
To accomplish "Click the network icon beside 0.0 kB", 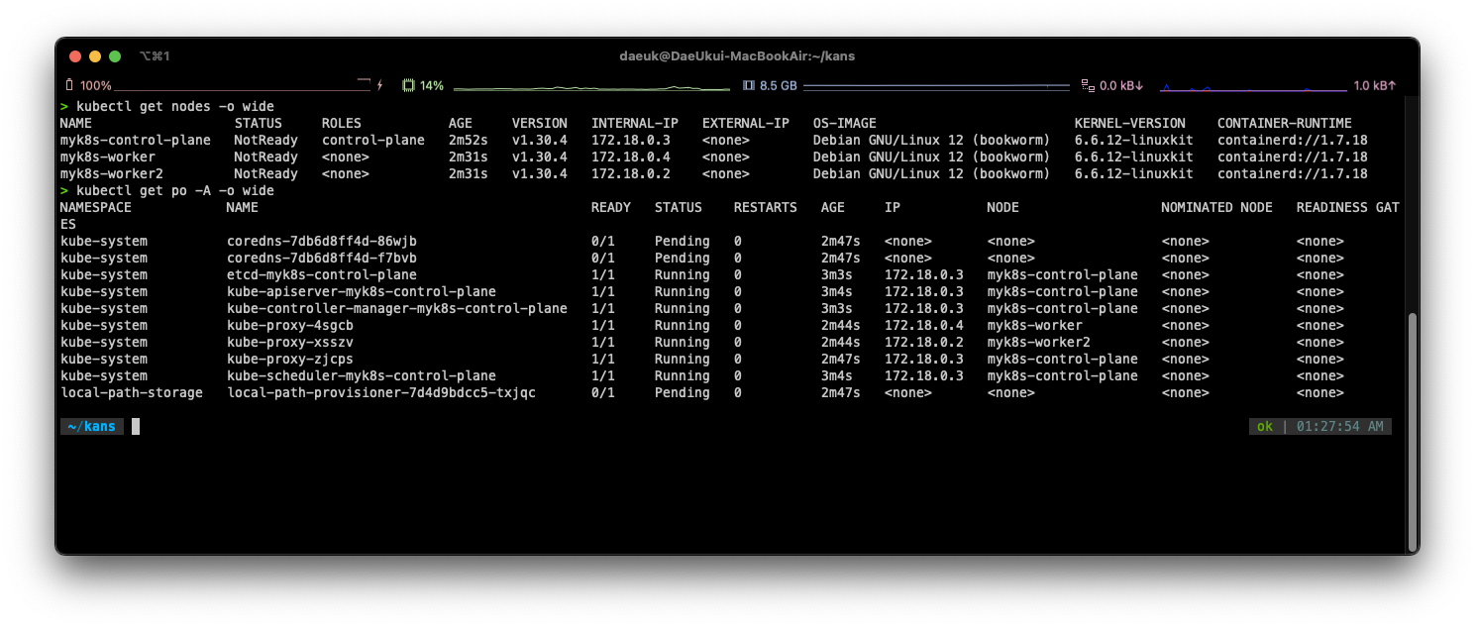I will coord(1088,86).
